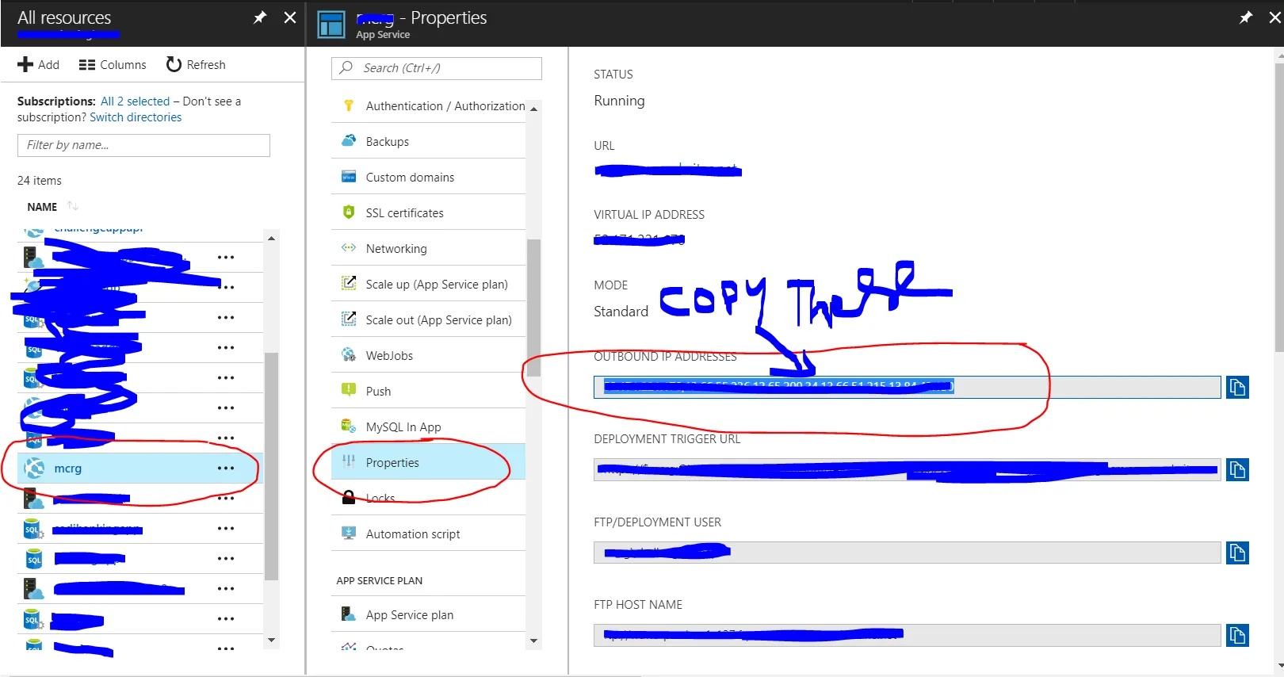Screen dimensions: 1284x677
Task: Click the MySQL In App icon
Action: pyautogui.click(x=349, y=426)
